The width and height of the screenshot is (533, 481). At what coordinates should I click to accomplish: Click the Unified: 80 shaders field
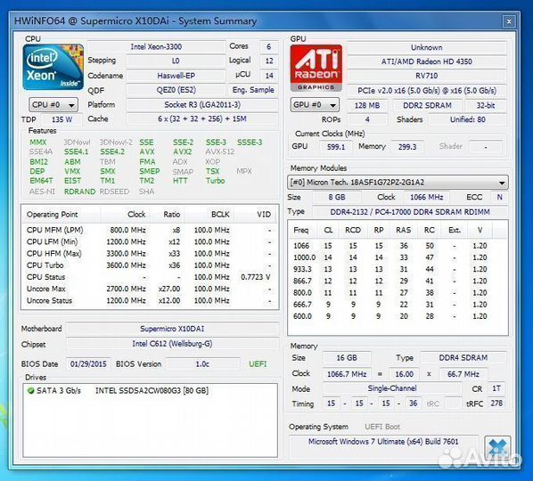pyautogui.click(x=467, y=119)
